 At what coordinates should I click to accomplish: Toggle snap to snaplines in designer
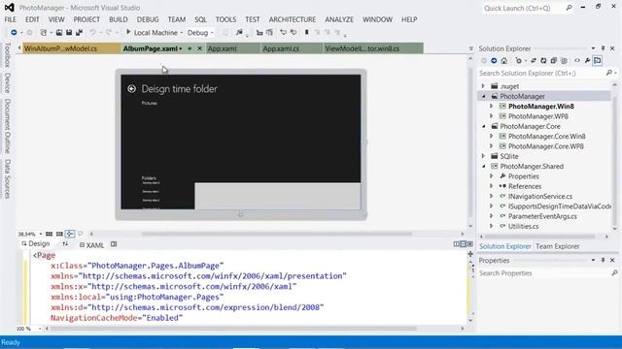click(x=70, y=234)
